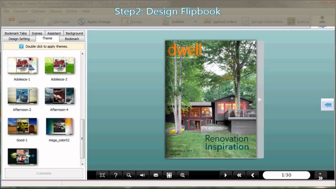Go to previous page arrow button

coord(253,175)
